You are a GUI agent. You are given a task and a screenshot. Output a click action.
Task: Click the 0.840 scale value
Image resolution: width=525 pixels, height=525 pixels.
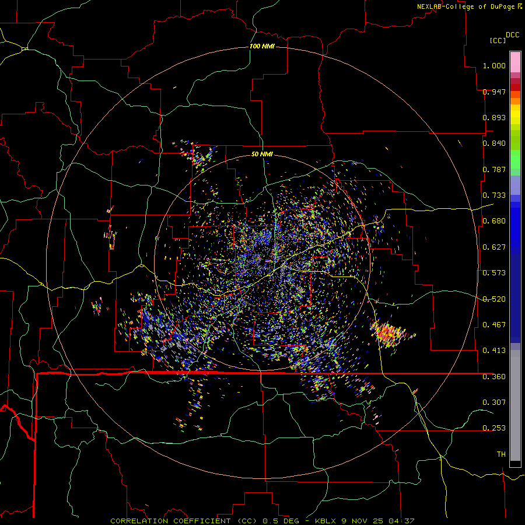coord(494,143)
